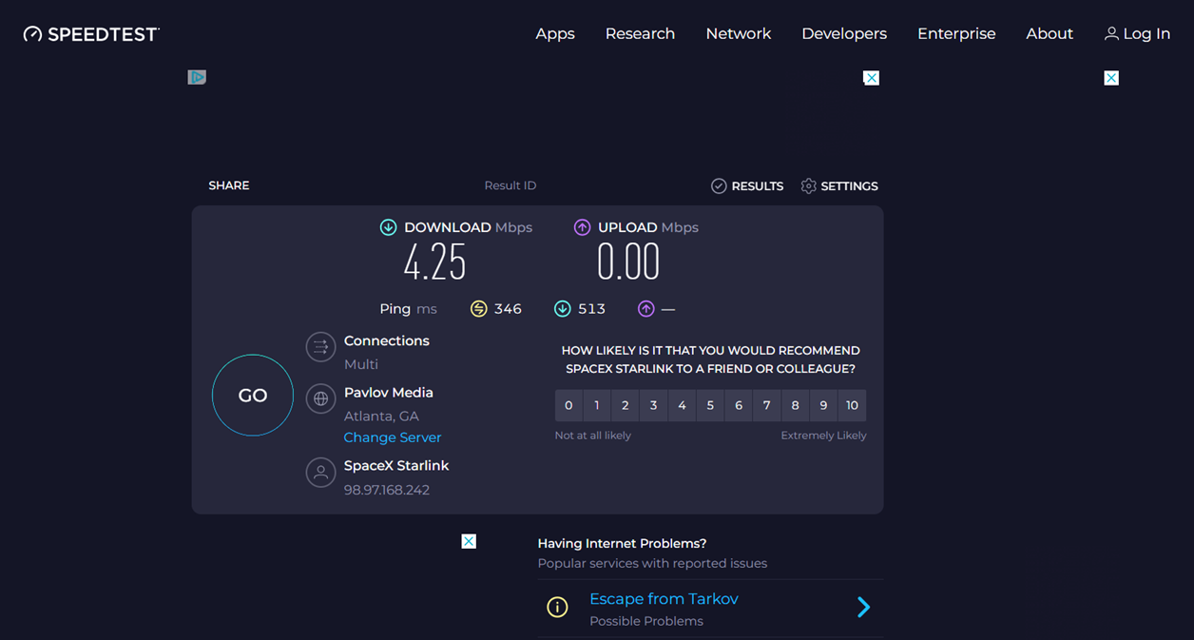The image size is (1194, 640).
Task: Click the info icon beside Escape from Tarkov
Action: coord(557,607)
